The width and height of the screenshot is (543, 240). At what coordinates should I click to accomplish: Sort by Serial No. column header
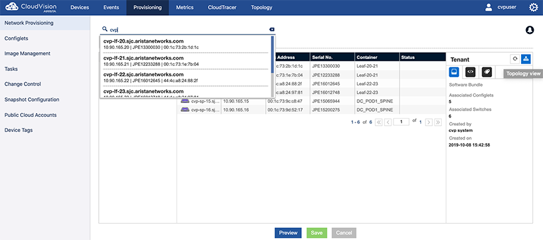coord(332,57)
